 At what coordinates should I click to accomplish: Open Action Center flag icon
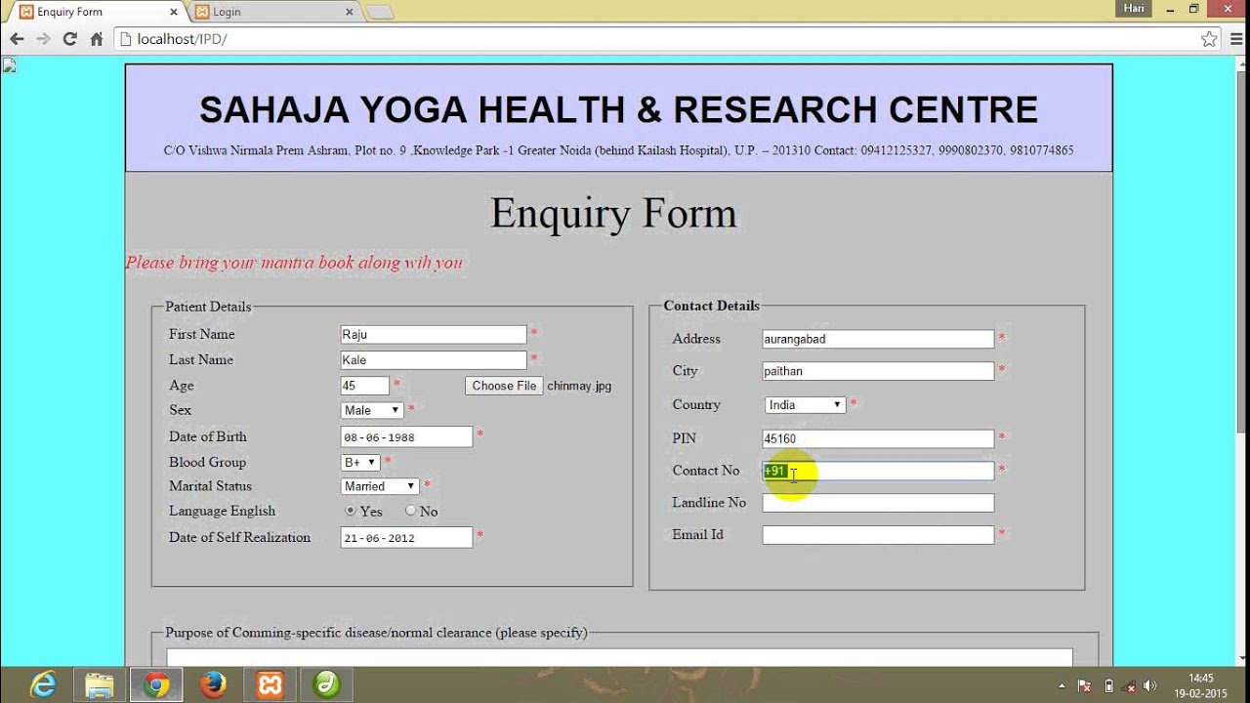(1084, 685)
